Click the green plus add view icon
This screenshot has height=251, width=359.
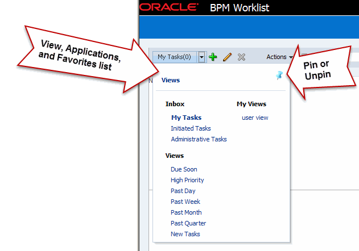(x=213, y=57)
